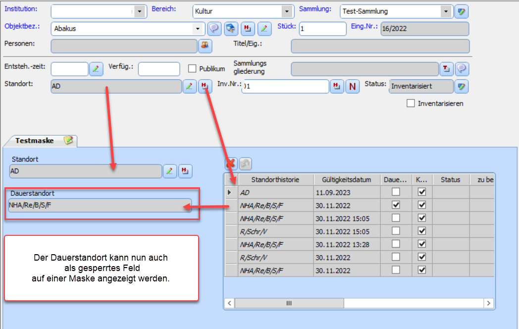Click the icon button beside the Status field
The width and height of the screenshot is (519, 329).
[462, 86]
